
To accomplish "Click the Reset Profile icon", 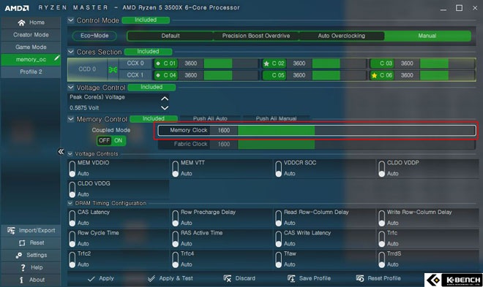I will tap(360, 278).
